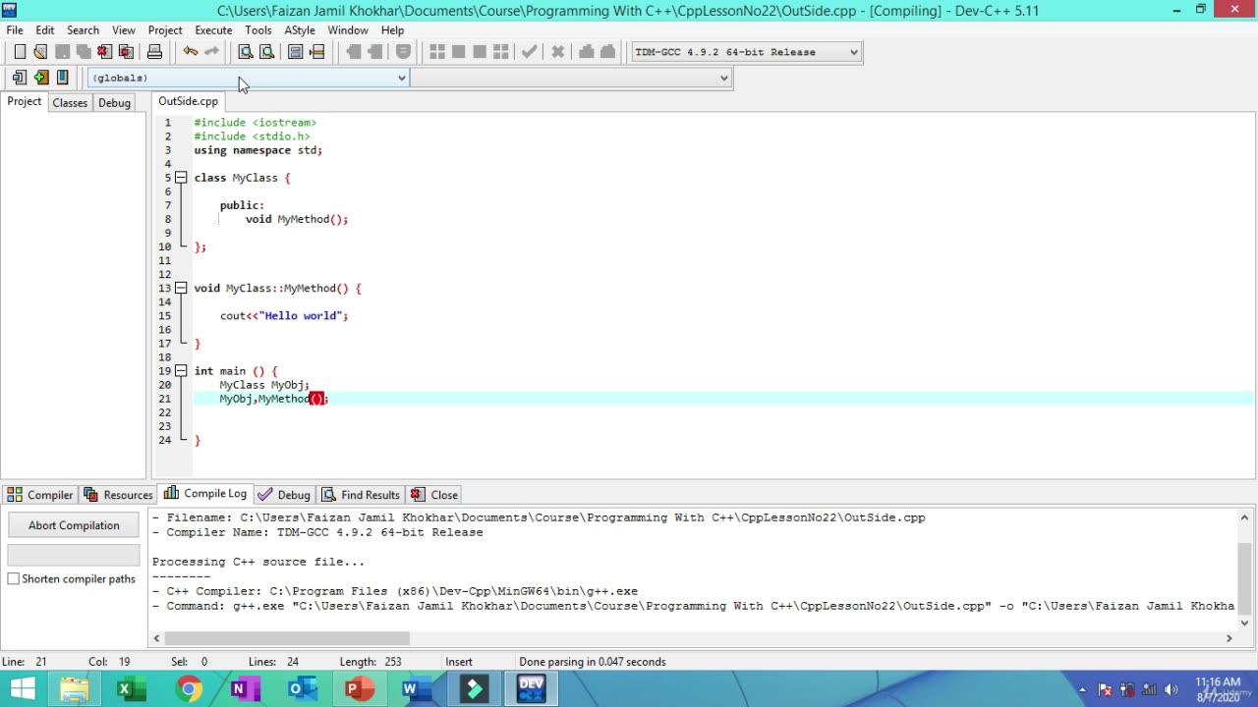
Task: Enable Shorten compiler paths checkbox
Action: point(14,579)
